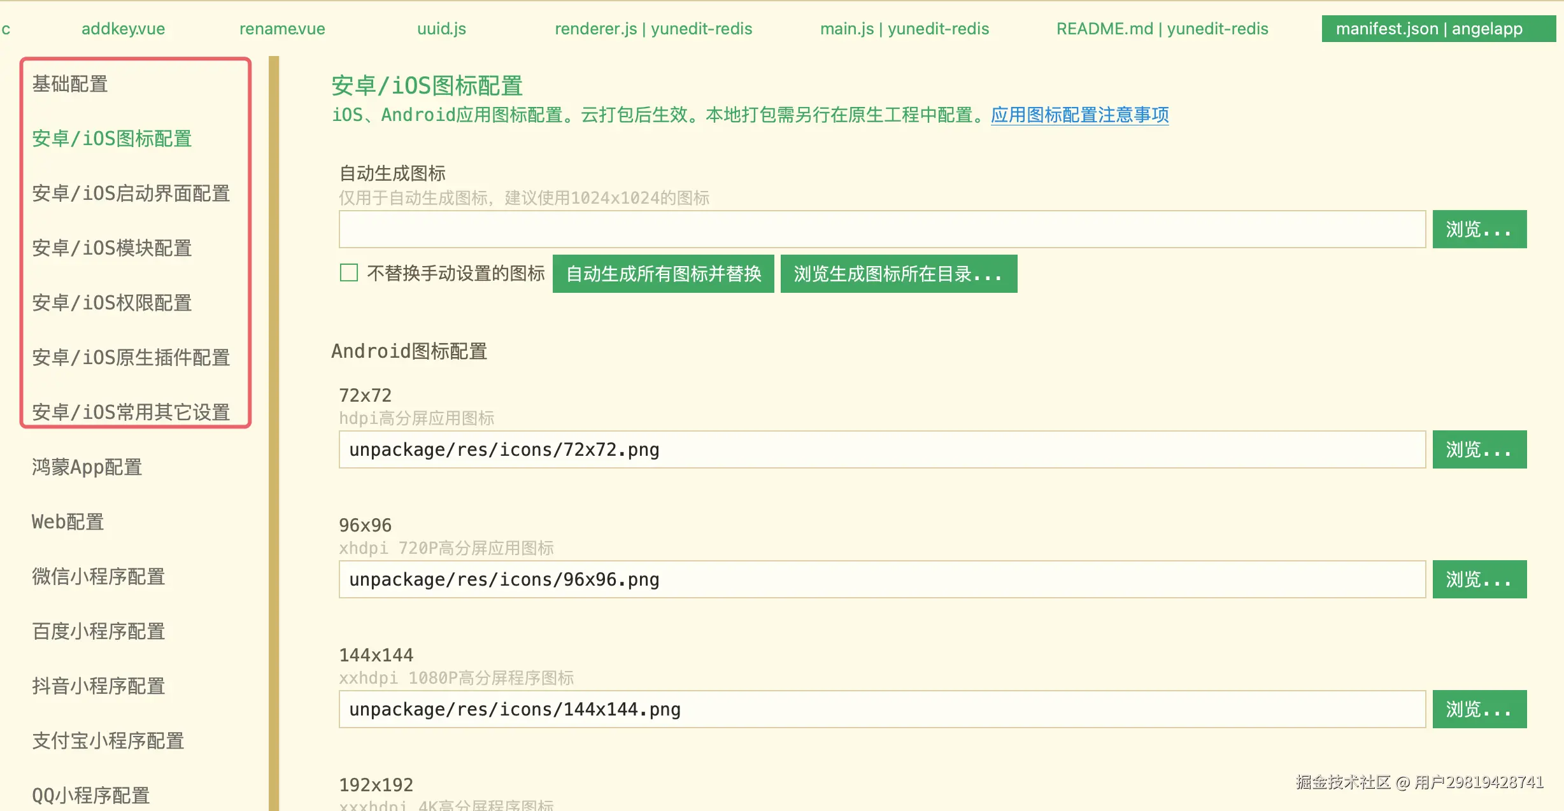This screenshot has width=1564, height=811.
Task: Open 浏览生成图标所在目录 dialog
Action: coord(898,274)
